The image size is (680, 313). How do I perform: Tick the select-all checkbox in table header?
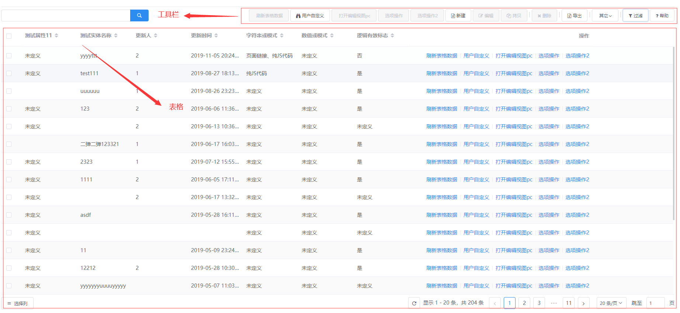point(9,36)
